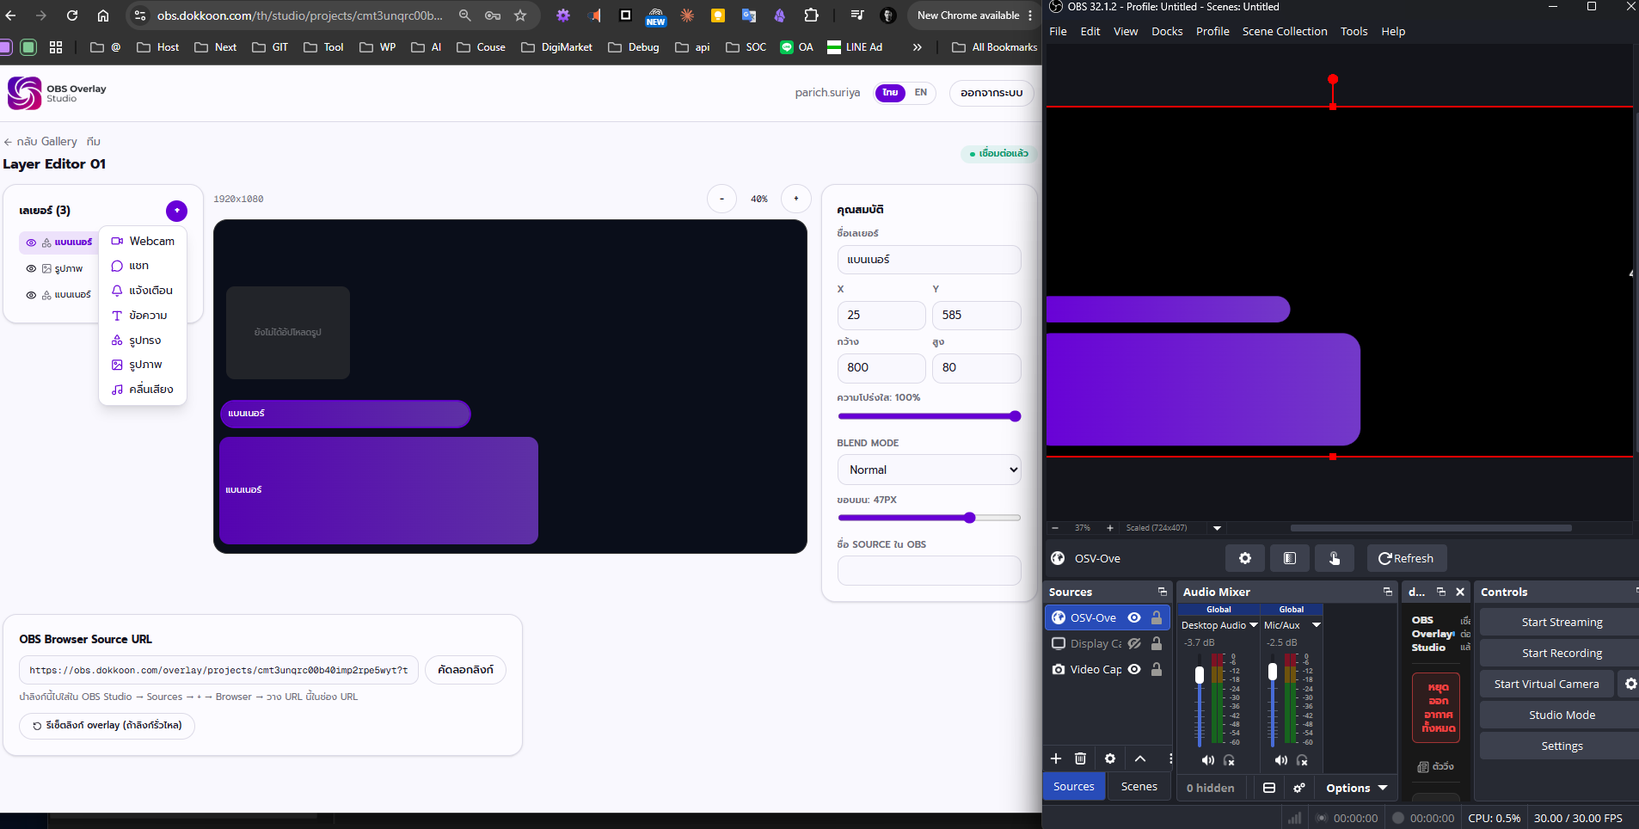Hide OSV-Ove source eye in OBS
This screenshot has height=829, width=1639.
point(1134,617)
